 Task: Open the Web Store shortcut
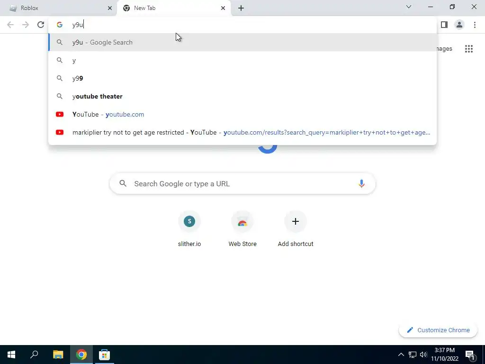[242, 229]
